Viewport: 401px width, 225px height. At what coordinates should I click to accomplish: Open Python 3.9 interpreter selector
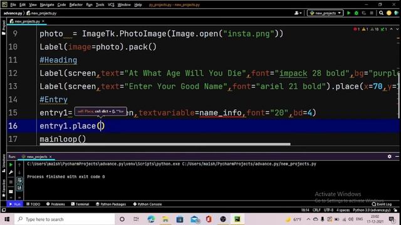(372, 210)
